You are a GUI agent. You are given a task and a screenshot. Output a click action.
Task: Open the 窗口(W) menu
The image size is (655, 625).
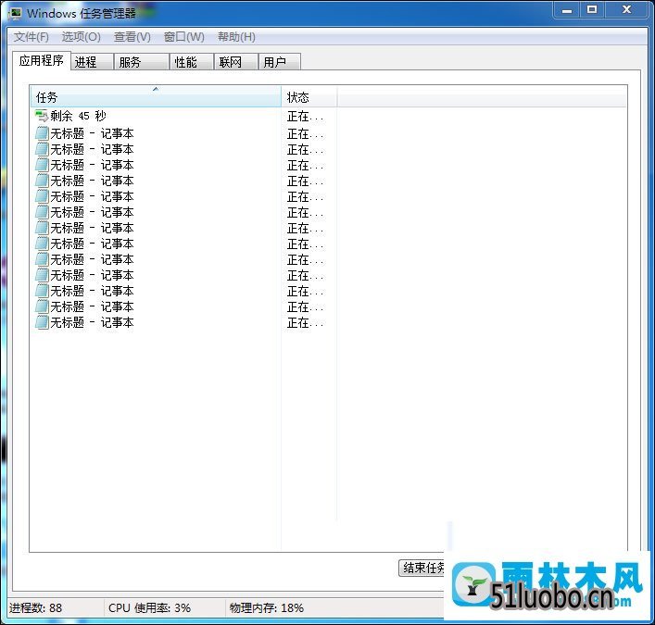pyautogui.click(x=183, y=37)
